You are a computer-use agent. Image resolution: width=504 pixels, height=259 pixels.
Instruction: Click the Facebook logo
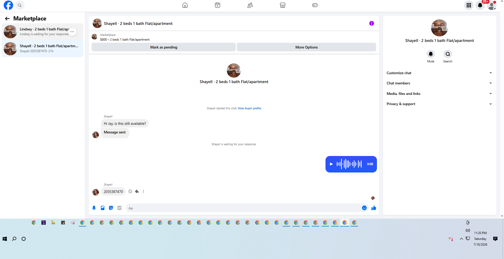tap(8, 5)
